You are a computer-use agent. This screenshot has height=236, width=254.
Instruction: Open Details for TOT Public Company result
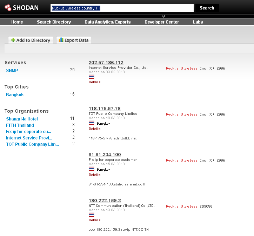click(95, 129)
